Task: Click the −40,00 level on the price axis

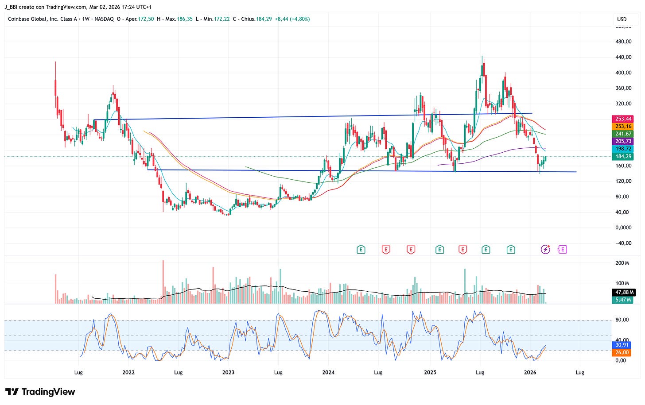Action: (x=623, y=243)
